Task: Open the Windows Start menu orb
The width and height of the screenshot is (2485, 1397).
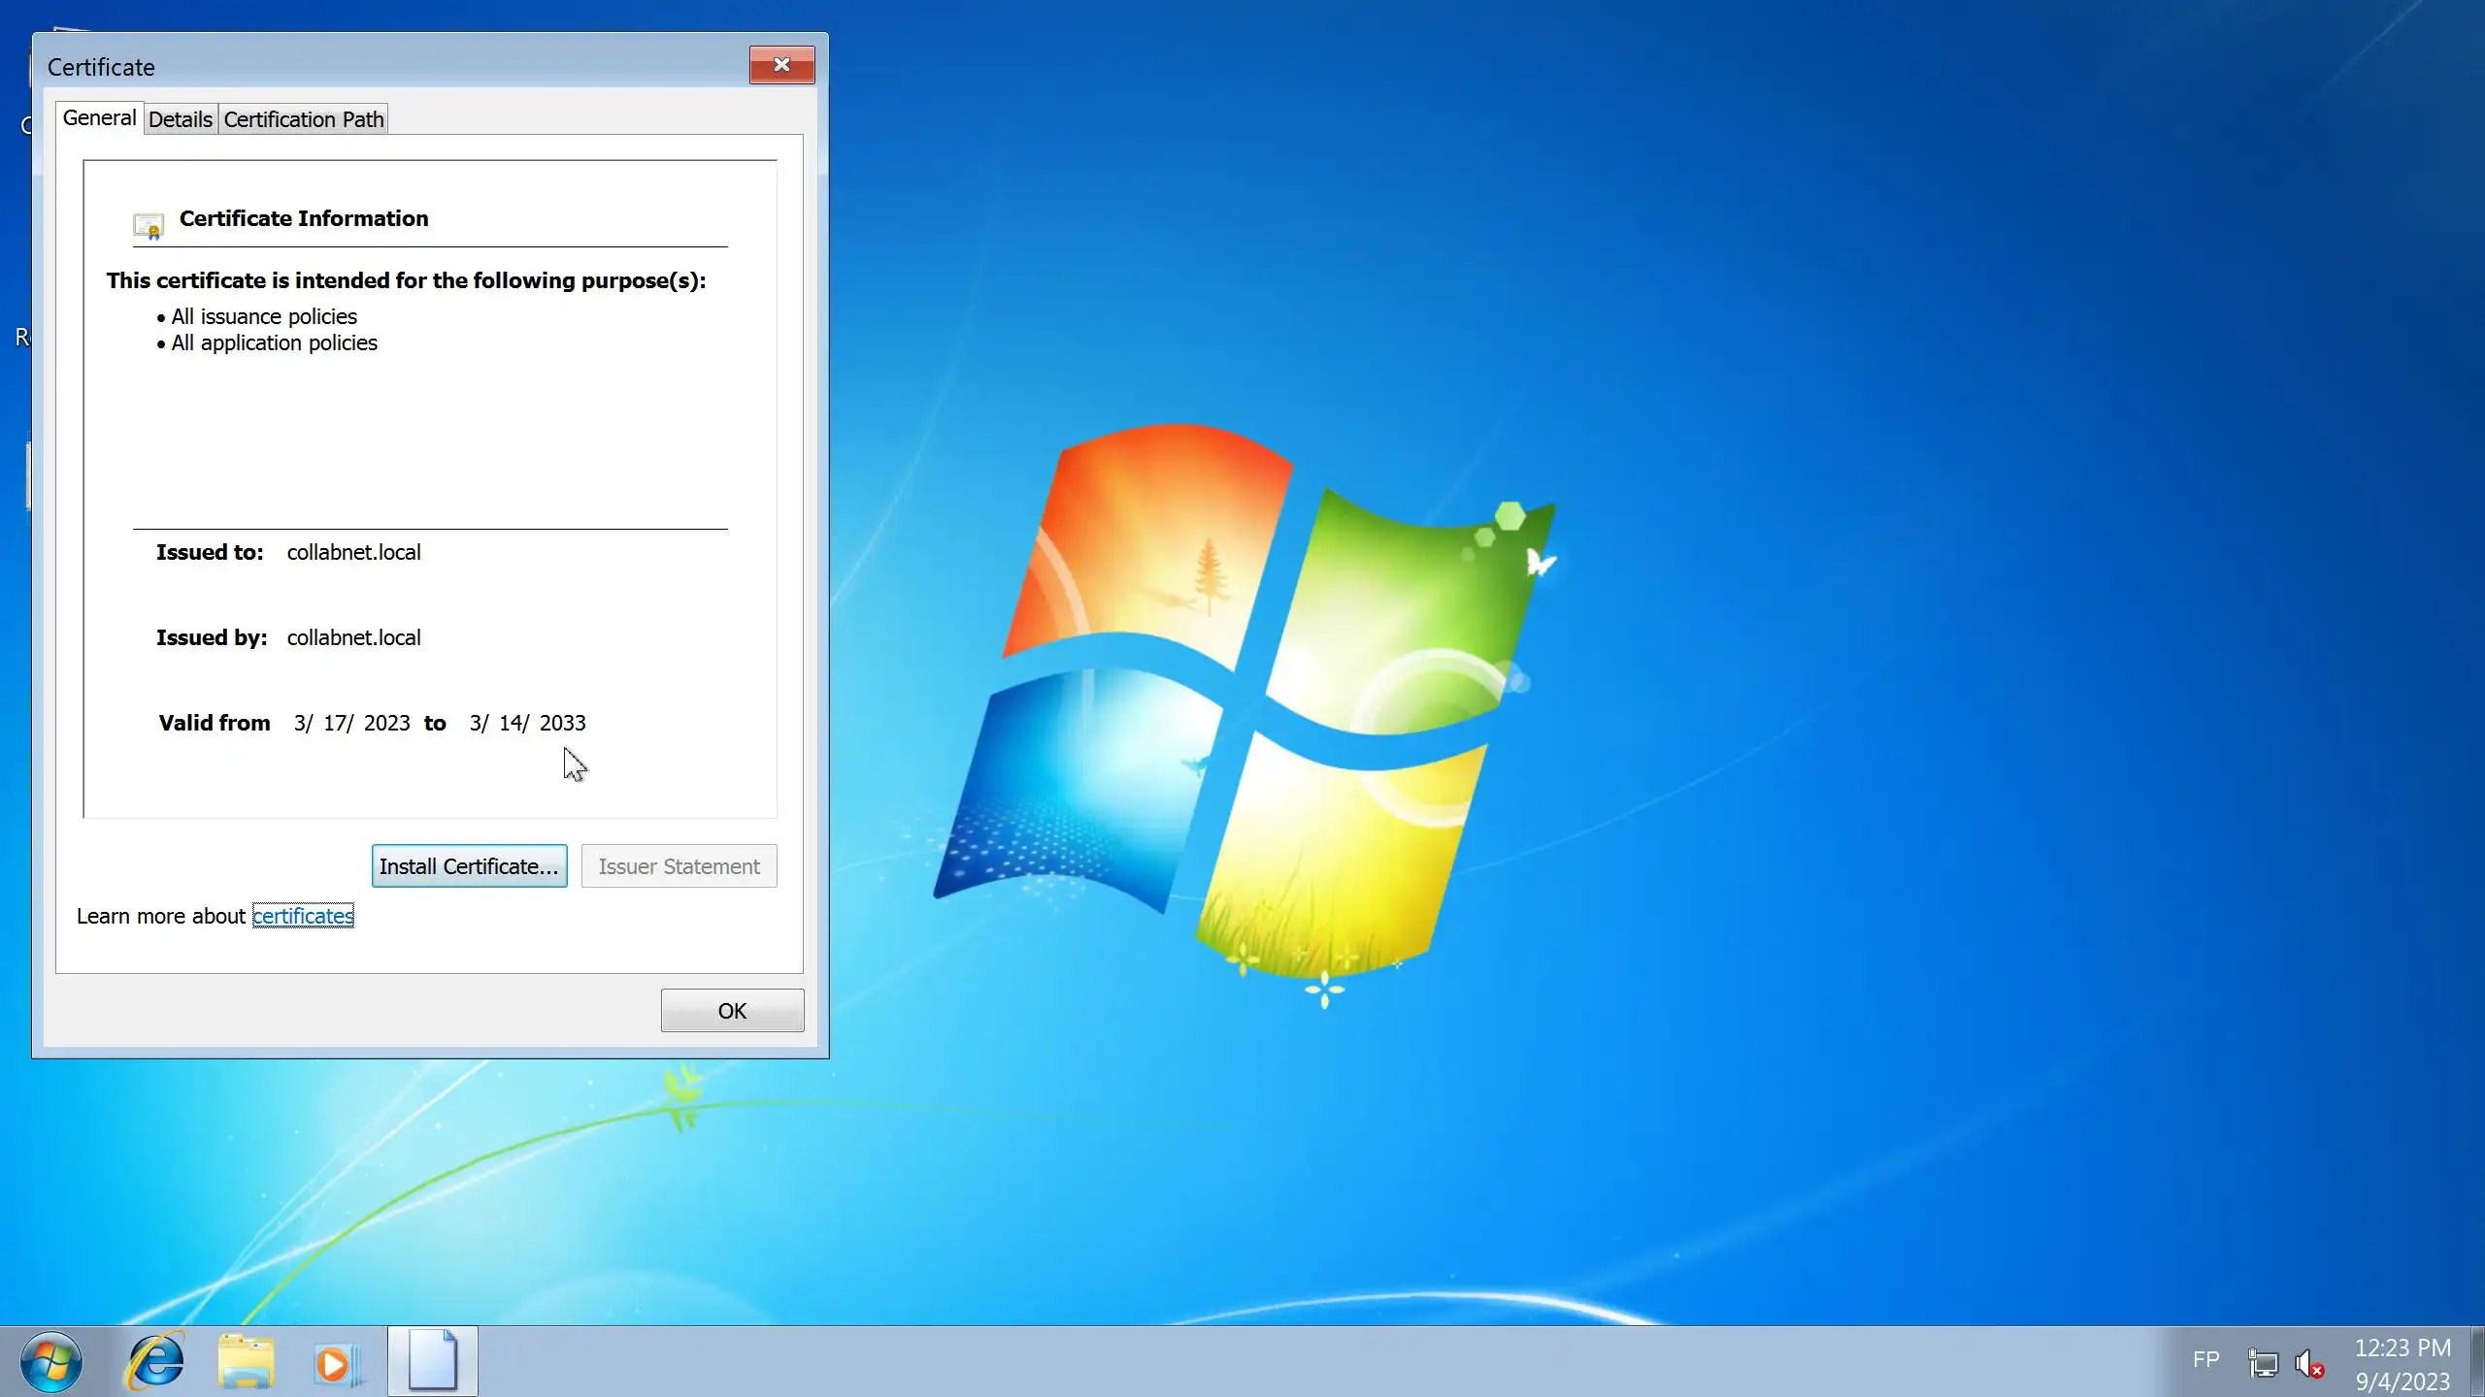Action: point(50,1362)
